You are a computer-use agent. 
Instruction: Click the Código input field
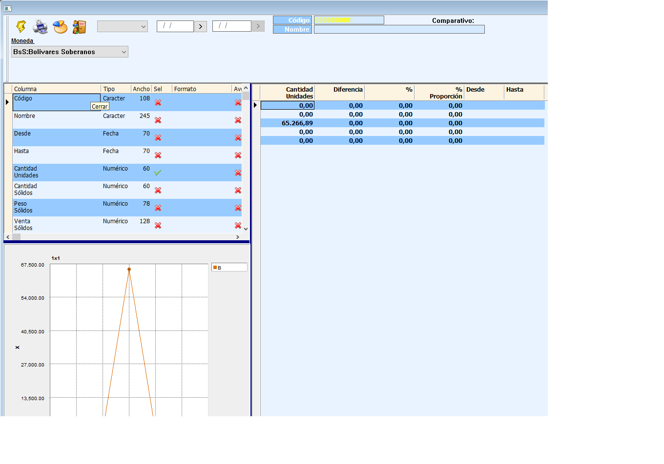pos(349,20)
